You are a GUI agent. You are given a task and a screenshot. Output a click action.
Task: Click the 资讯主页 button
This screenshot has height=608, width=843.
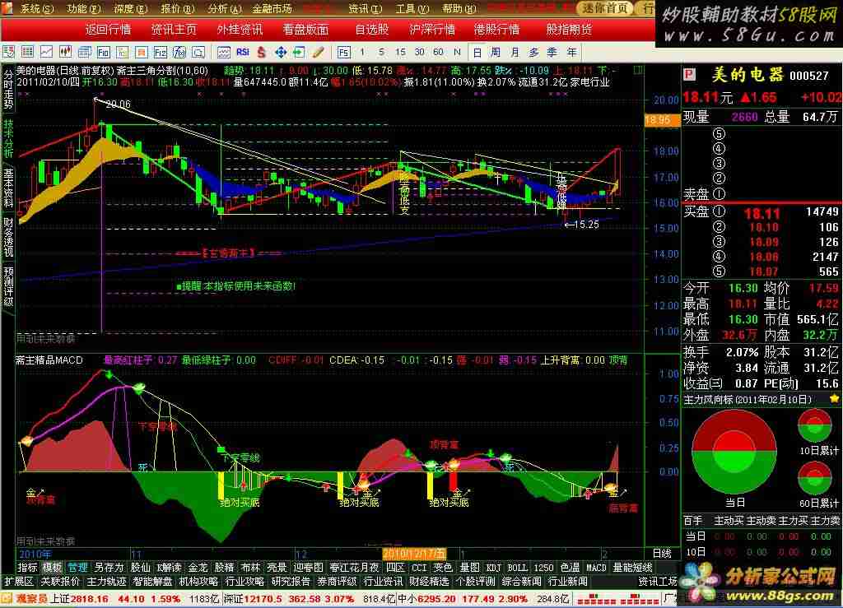click(x=174, y=30)
